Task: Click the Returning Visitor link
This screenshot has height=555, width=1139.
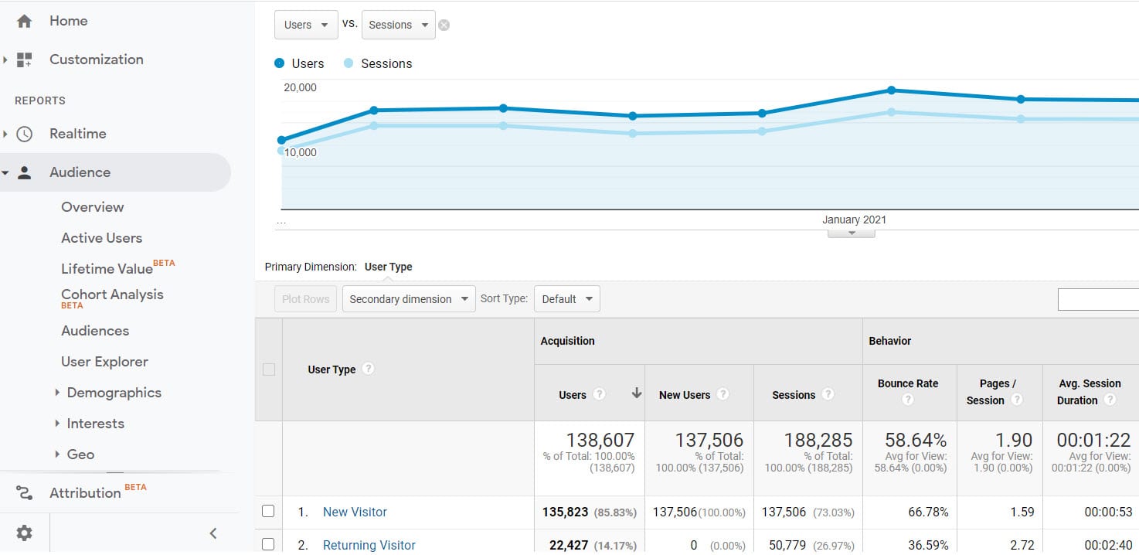Action: point(369,544)
